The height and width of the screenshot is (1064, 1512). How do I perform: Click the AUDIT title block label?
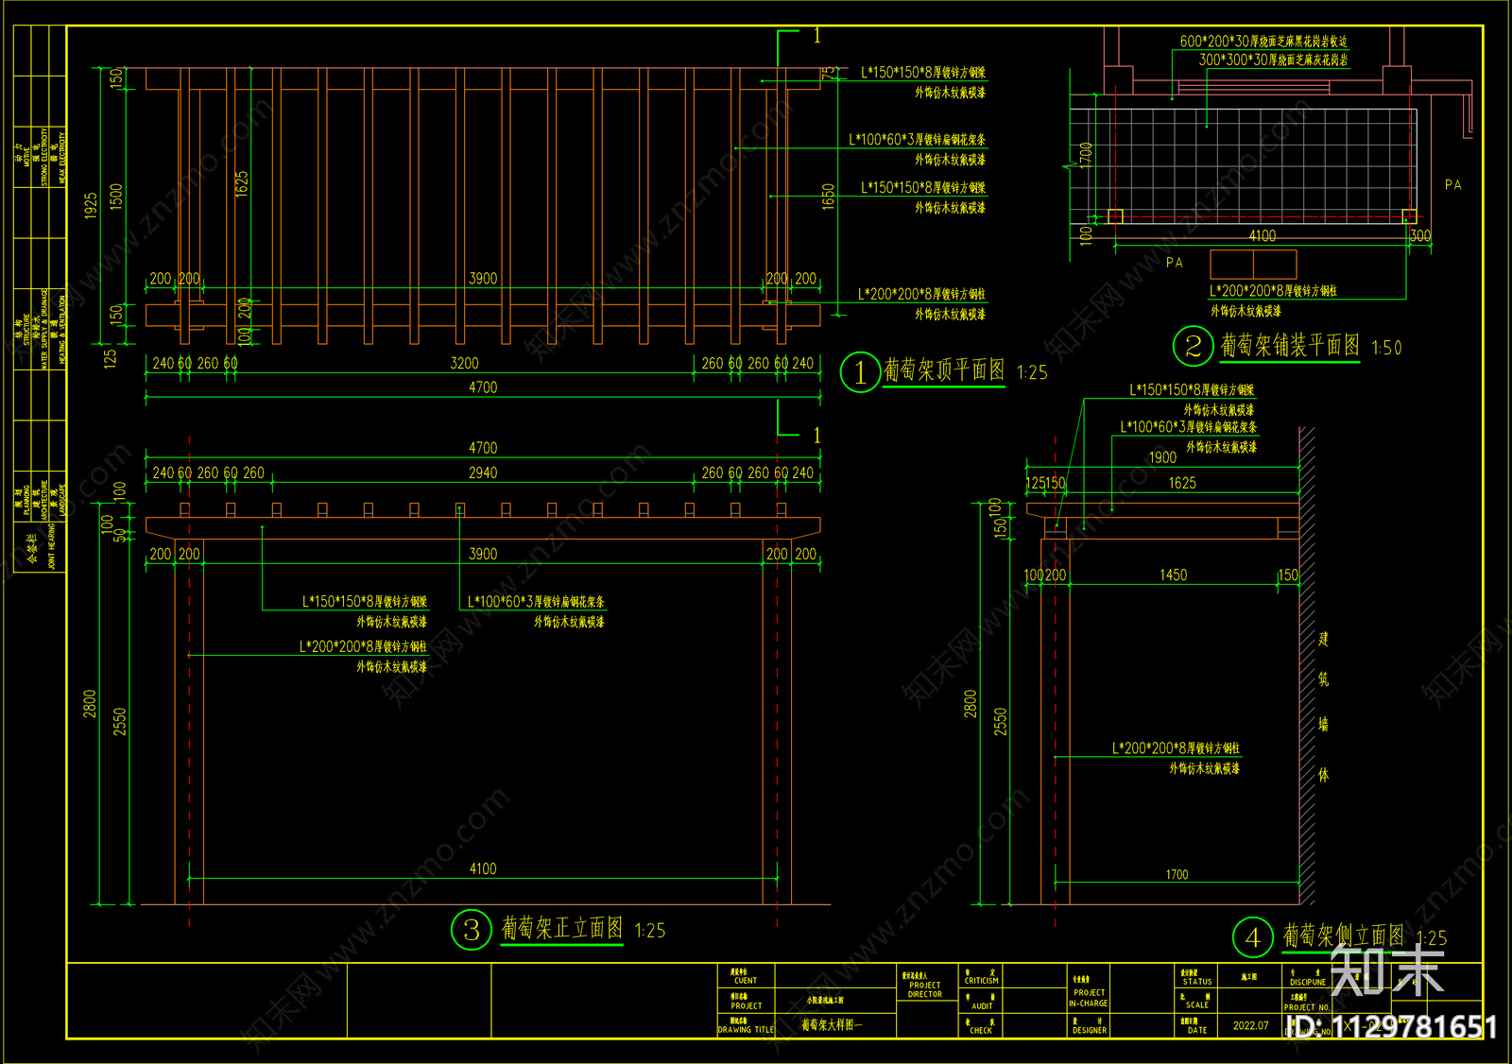click(x=982, y=1006)
